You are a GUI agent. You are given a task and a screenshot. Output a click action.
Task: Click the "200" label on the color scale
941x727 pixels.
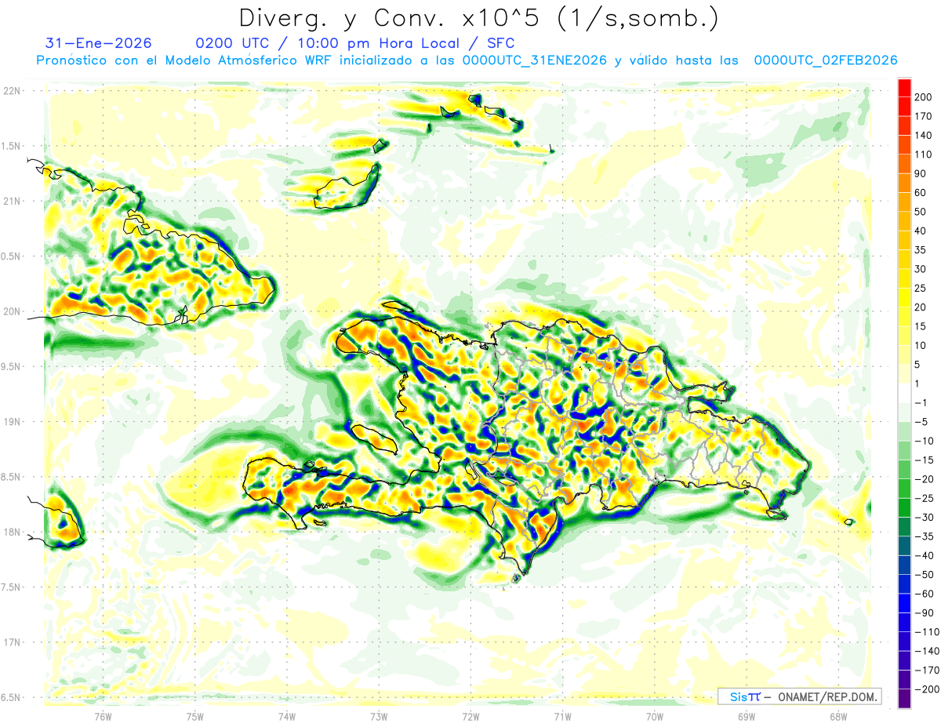[924, 97]
